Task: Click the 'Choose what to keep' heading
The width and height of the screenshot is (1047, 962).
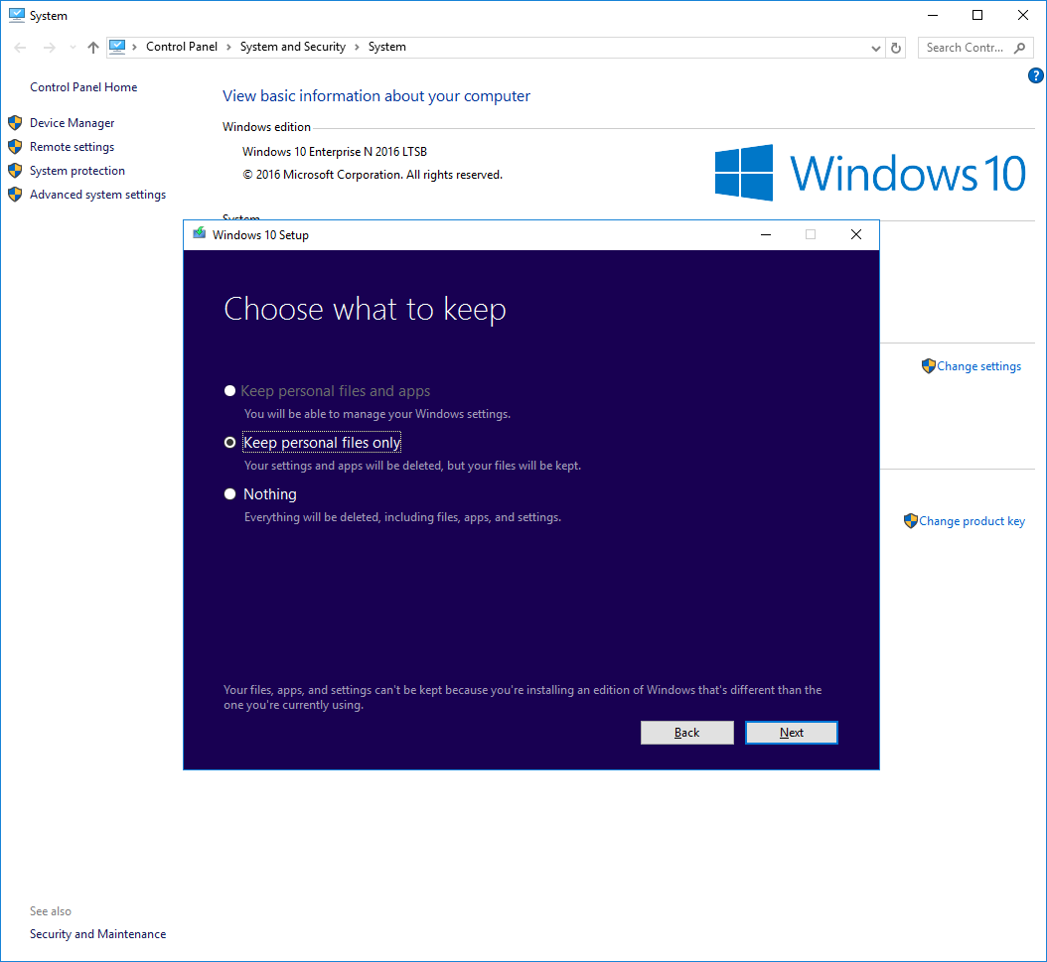Action: click(x=365, y=310)
